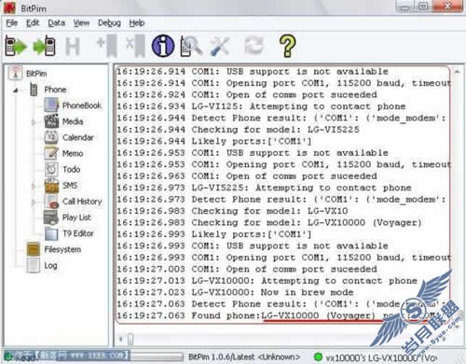Select Log label in the tree
Viewport: 466px width, 364px height.
click(x=50, y=266)
